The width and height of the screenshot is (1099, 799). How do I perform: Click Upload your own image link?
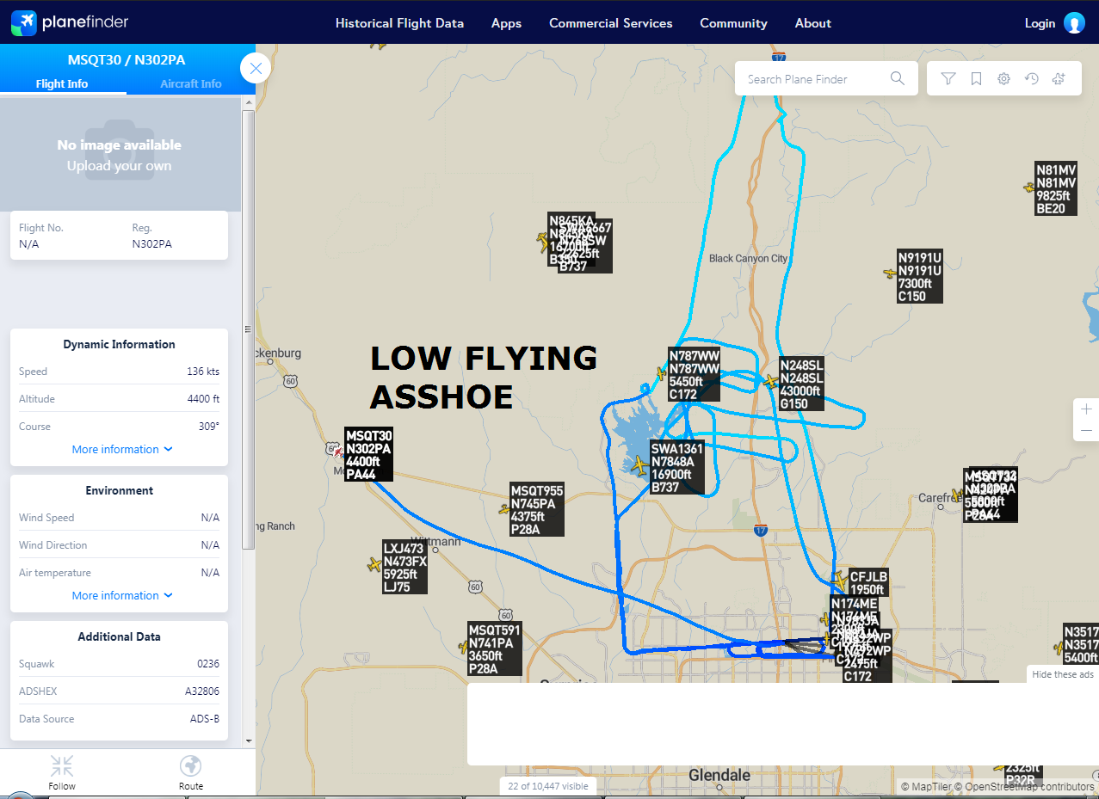[120, 166]
